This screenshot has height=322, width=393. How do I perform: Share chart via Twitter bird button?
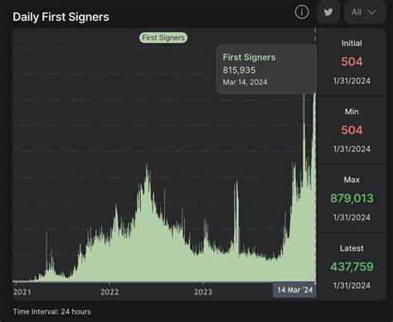pyautogui.click(x=328, y=12)
